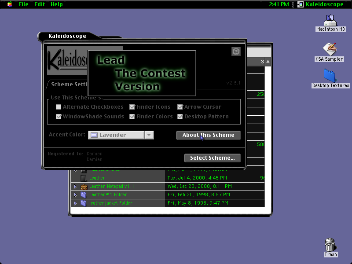This screenshot has height=264, width=352.
Task: Open the Kaleidoscope application menu in the menu bar
Action: 321,4
